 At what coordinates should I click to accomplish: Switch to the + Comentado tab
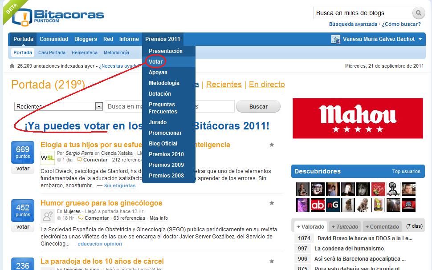[x=382, y=227]
